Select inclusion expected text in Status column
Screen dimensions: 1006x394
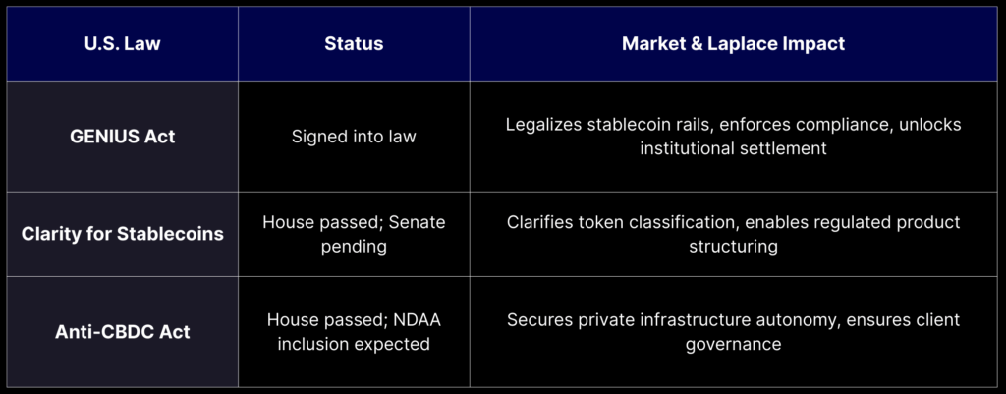click(x=354, y=344)
